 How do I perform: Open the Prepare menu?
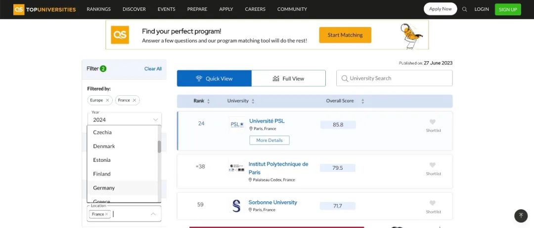point(197,9)
